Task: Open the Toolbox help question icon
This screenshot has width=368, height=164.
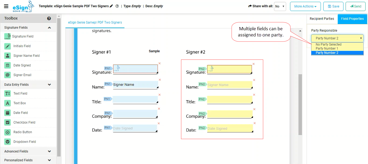Action: [x=49, y=18]
